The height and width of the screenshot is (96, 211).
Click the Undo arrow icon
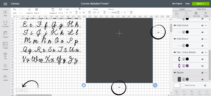[x=15, y=10]
